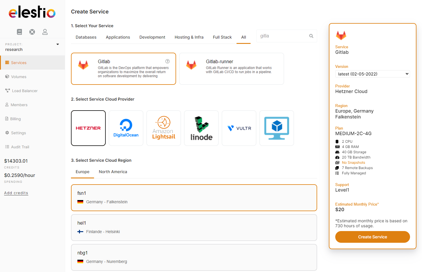Choose the Amazon Lightsail provider

(164, 128)
